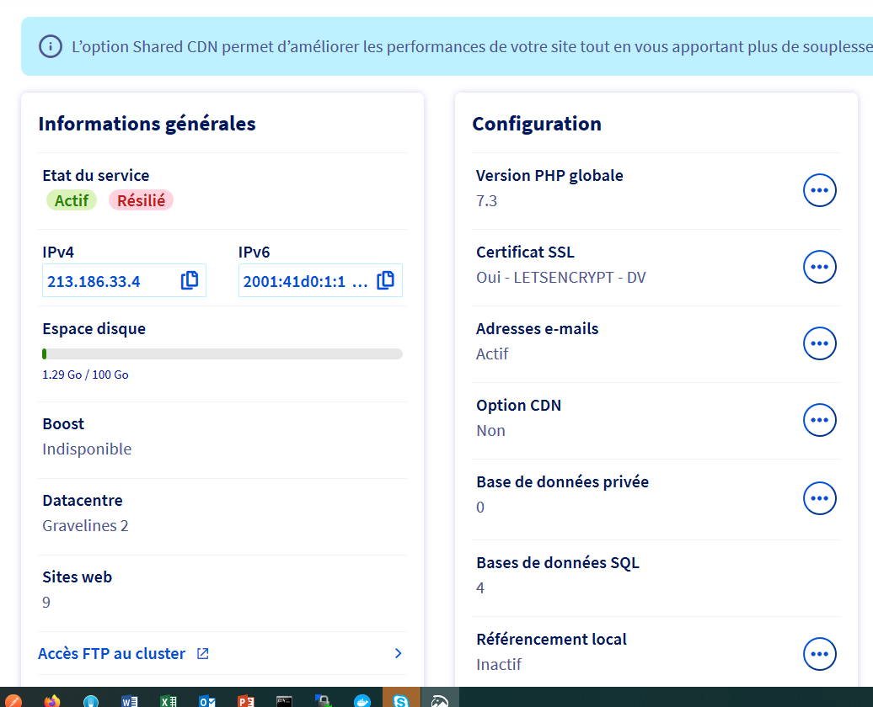Open the Option CDN actions menu
873x707 pixels.
(x=819, y=420)
